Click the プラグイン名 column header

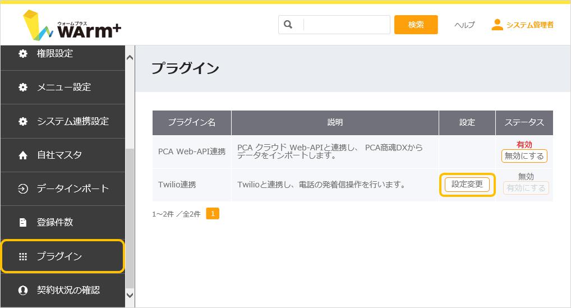coord(192,123)
